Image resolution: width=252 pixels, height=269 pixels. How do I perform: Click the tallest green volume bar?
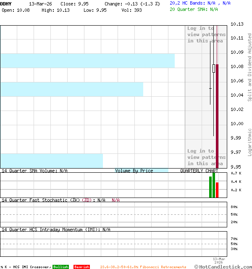click(x=214, y=185)
